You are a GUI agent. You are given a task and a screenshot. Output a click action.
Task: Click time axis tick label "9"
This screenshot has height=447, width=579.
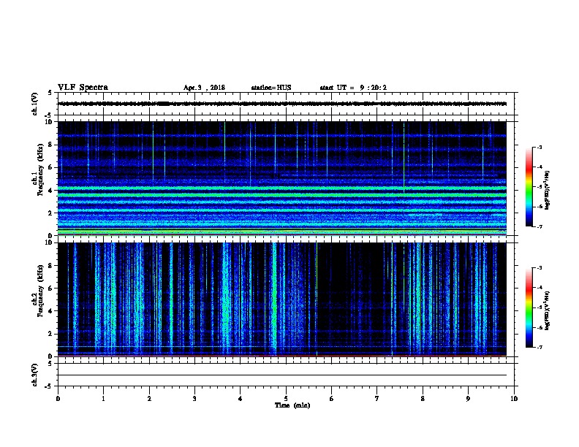[468, 399]
